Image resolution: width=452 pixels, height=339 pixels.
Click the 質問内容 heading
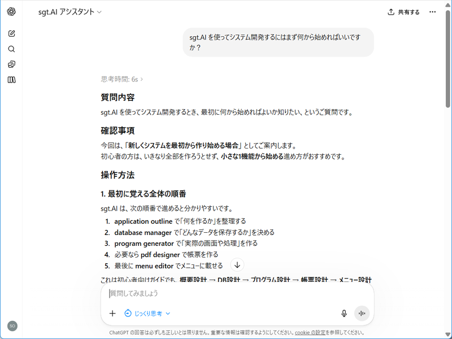tap(118, 97)
